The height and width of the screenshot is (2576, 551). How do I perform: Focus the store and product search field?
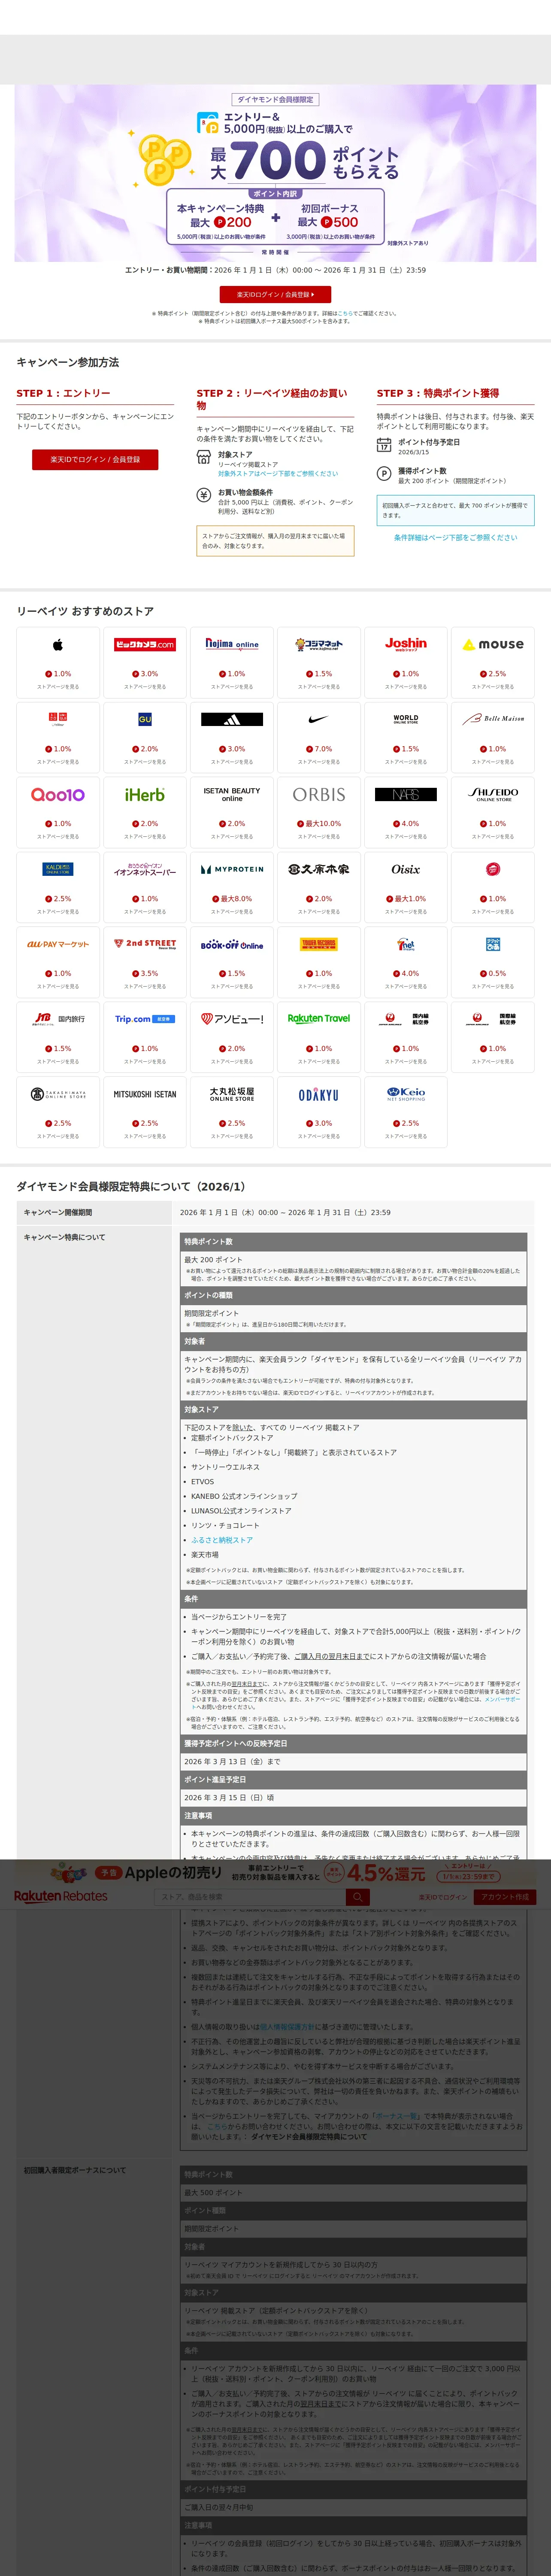[x=251, y=1897]
